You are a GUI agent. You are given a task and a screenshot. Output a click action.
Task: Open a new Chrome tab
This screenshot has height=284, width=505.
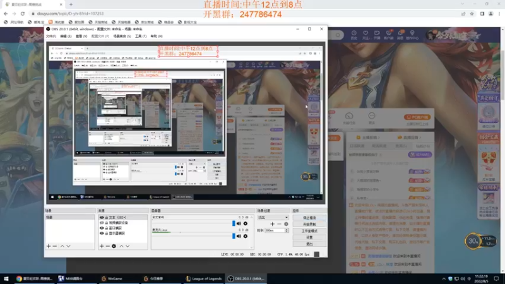(71, 4)
